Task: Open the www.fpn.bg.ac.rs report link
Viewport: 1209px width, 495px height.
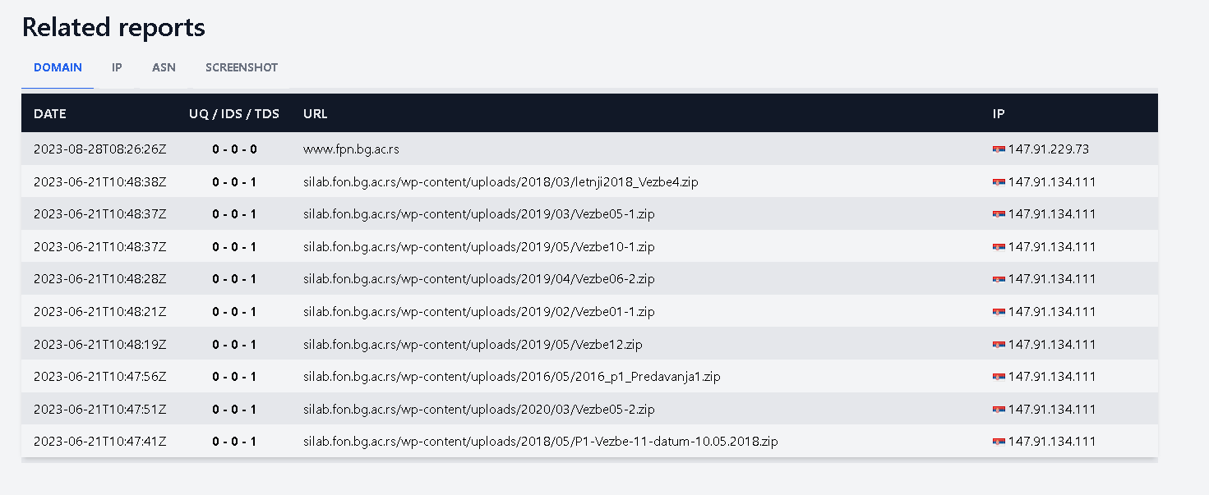Action: point(351,149)
